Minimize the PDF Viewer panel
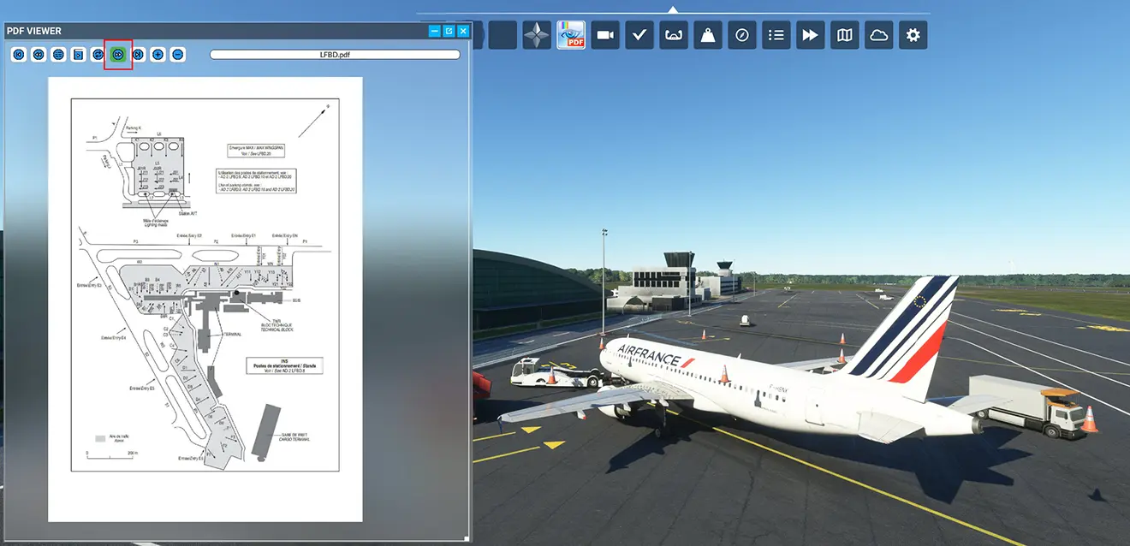Image resolution: width=1130 pixels, height=546 pixels. click(x=435, y=31)
